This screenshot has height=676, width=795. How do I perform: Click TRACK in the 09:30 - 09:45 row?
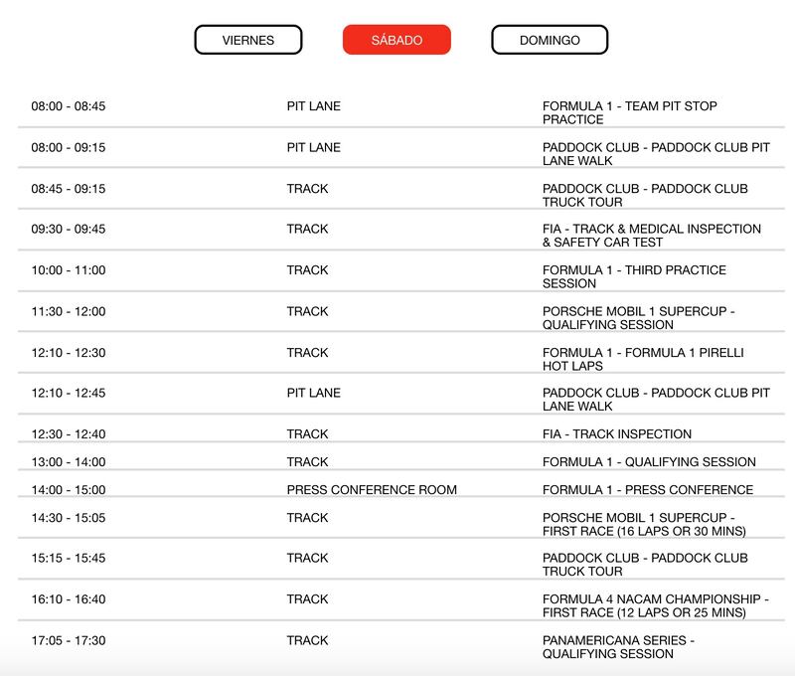307,229
